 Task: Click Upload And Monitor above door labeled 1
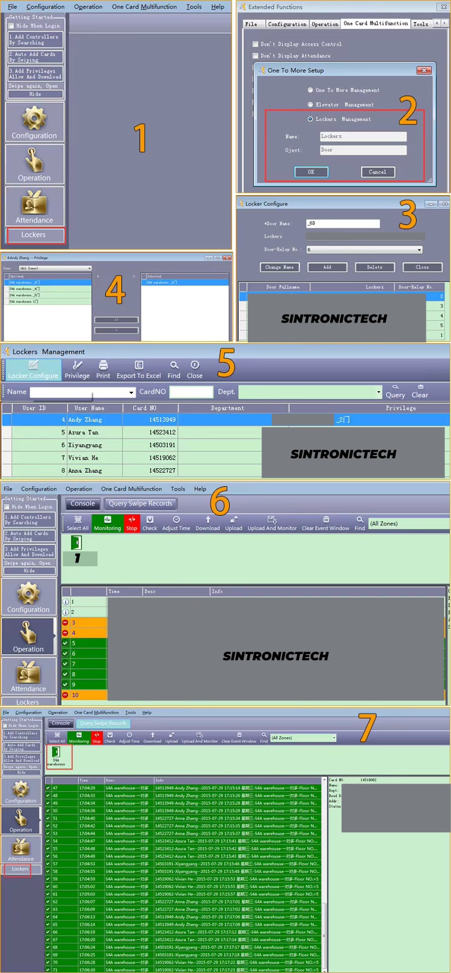[x=272, y=523]
